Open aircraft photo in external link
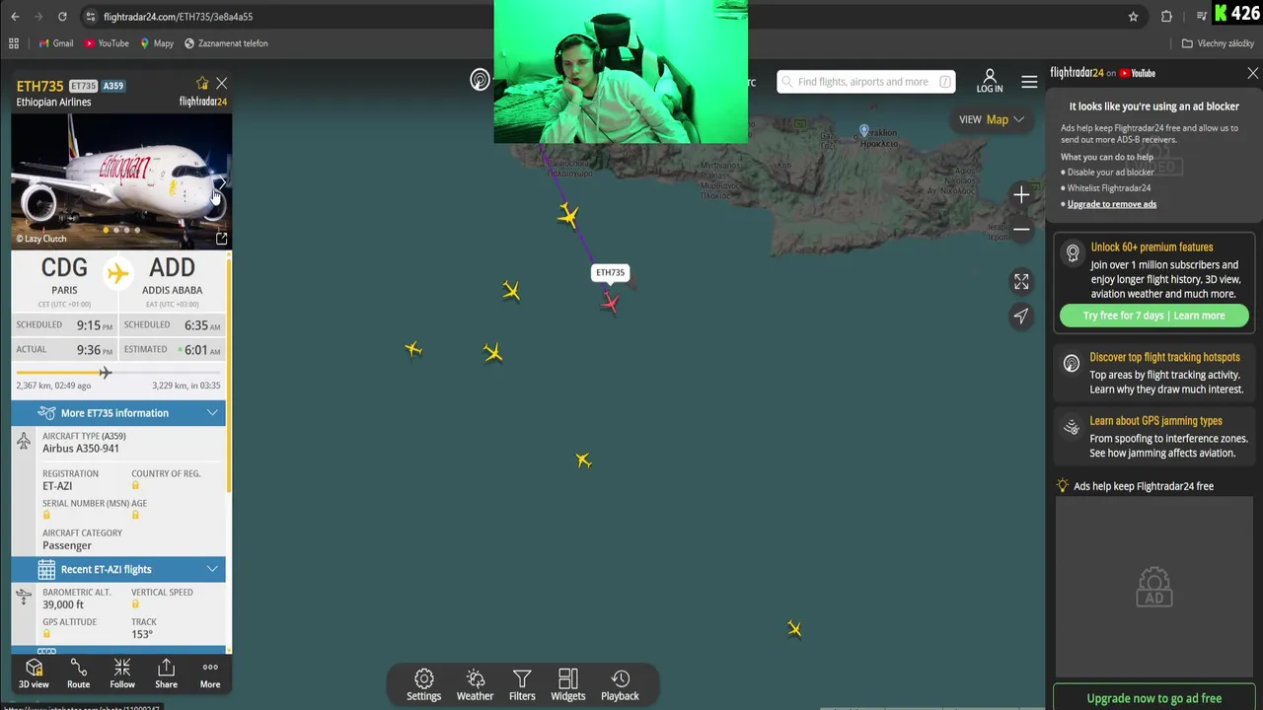This screenshot has height=710, width=1263. [x=221, y=238]
